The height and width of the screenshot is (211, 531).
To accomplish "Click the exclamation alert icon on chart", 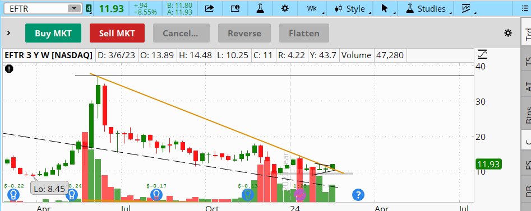I will click(9, 69).
